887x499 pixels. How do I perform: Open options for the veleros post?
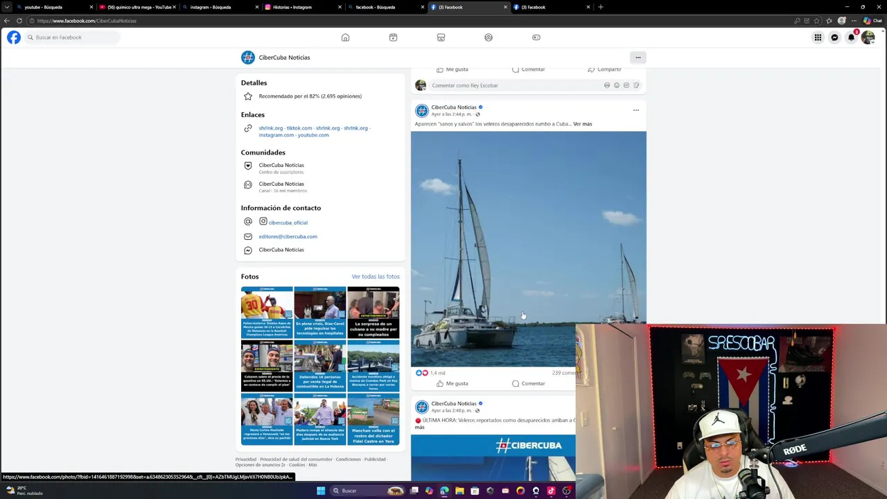coord(635,110)
